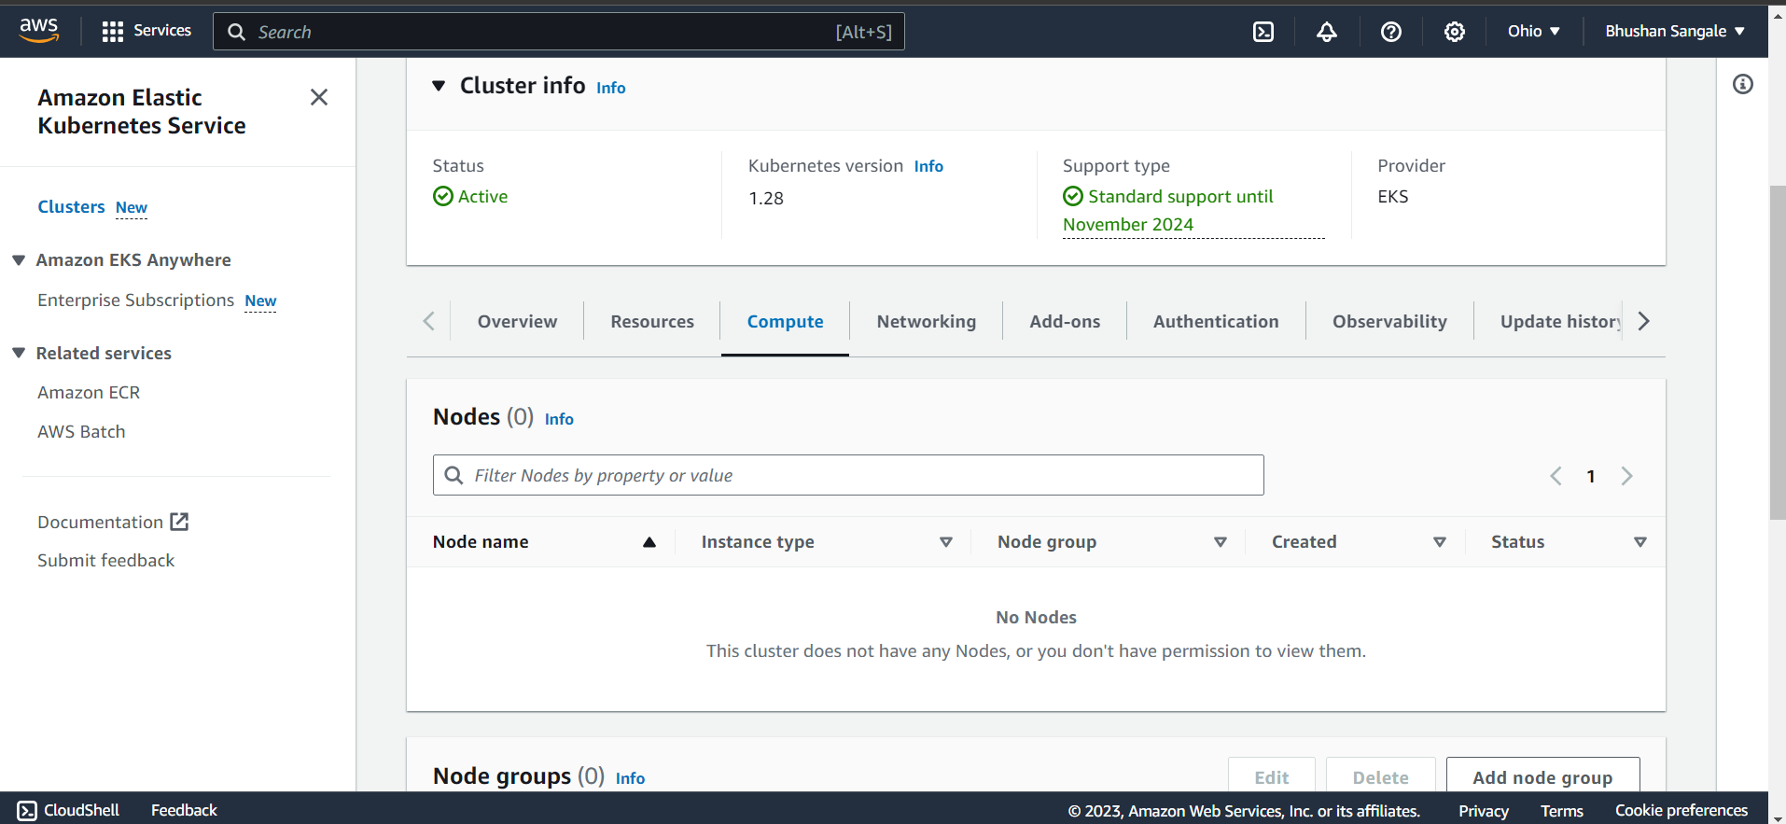Image resolution: width=1786 pixels, height=824 pixels.
Task: Click Add node group button
Action: pos(1542,776)
